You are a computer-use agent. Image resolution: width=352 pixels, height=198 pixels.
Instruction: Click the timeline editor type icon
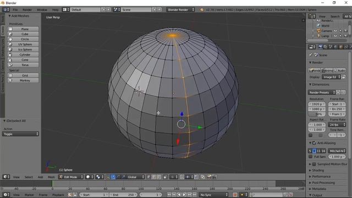tap(6, 195)
